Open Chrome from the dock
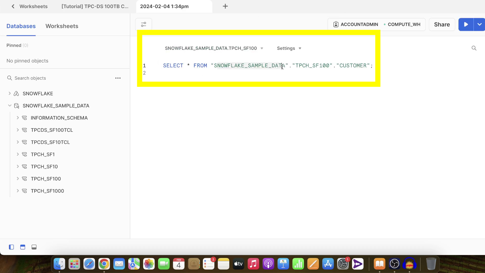 pyautogui.click(x=104, y=264)
